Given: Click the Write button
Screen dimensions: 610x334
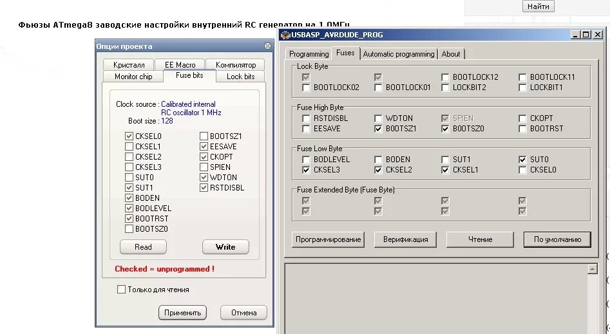Looking at the screenshot, I should coord(225,247).
